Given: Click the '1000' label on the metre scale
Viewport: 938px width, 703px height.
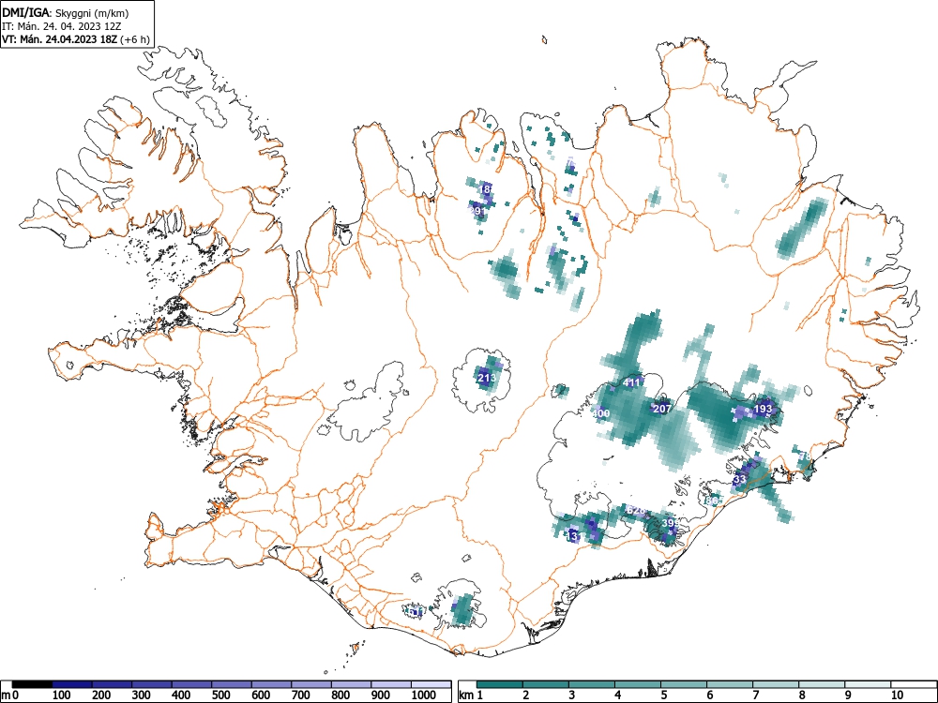Looking at the screenshot, I should pos(424,696).
